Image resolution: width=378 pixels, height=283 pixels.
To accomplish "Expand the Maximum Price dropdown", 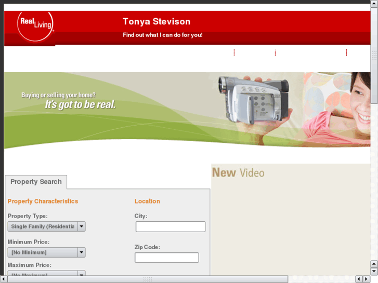I will [x=46, y=273].
